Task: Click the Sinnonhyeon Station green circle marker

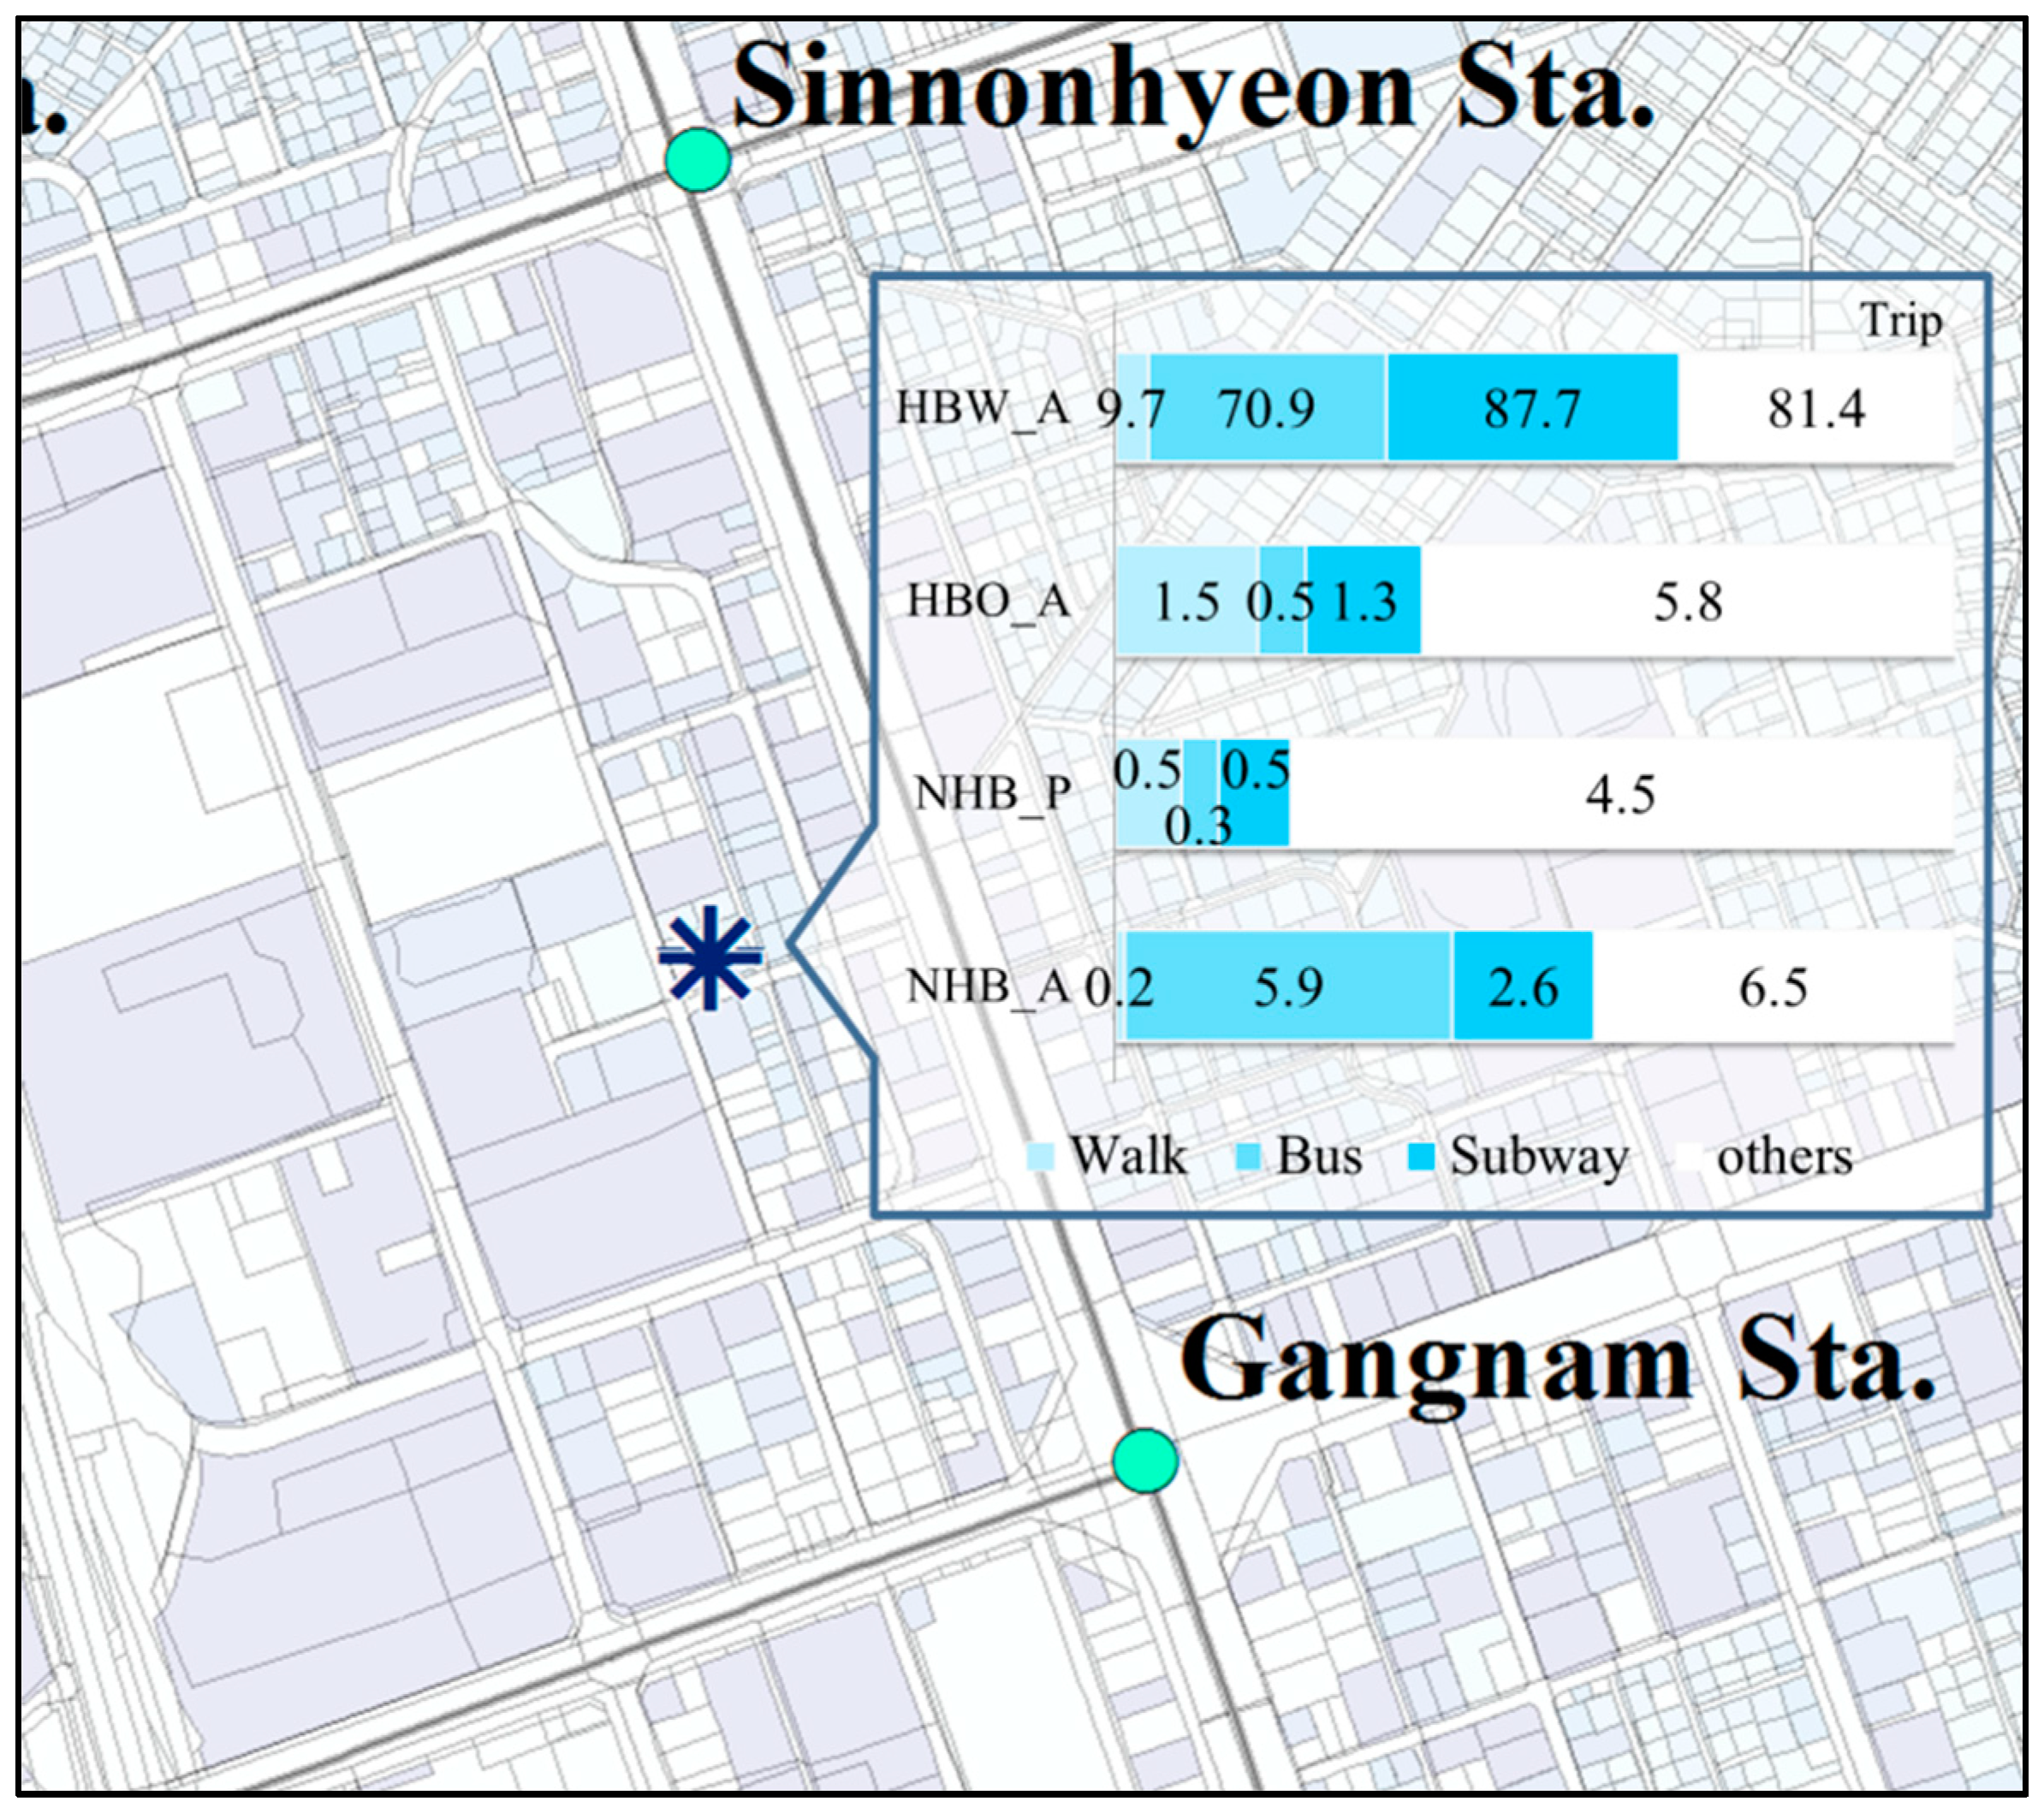Action: click(697, 160)
